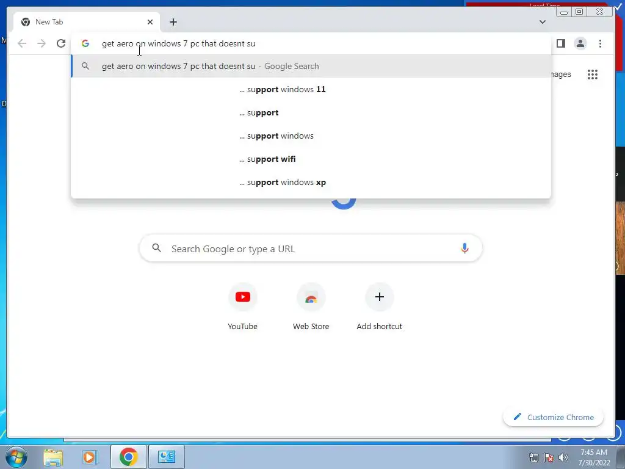Click the network tray icon
Viewport: 625px width, 469px height.
point(533,457)
